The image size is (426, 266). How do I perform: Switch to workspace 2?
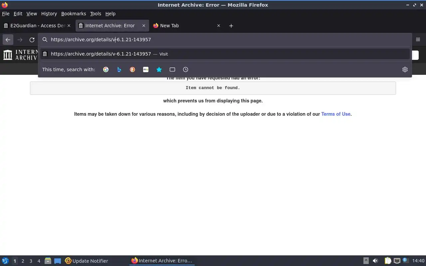coord(23,261)
